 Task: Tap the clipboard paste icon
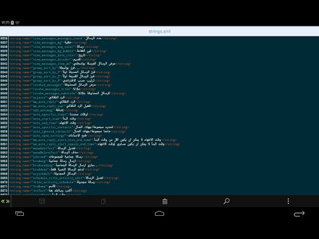click(165, 201)
